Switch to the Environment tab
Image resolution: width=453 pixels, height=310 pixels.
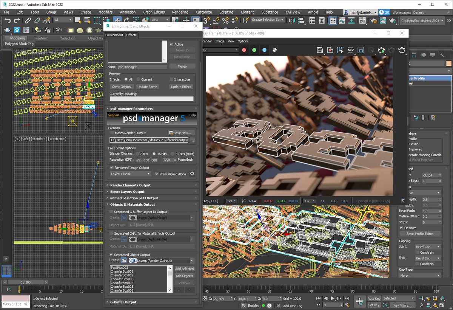114,35
